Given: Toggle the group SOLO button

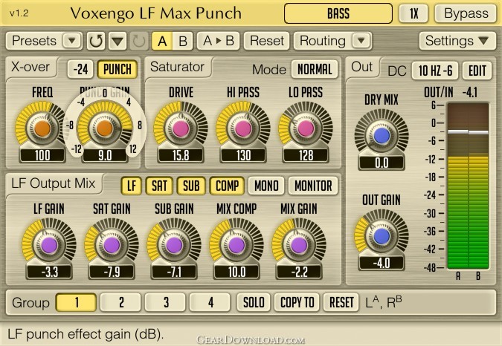Looking at the screenshot, I should click(254, 302).
